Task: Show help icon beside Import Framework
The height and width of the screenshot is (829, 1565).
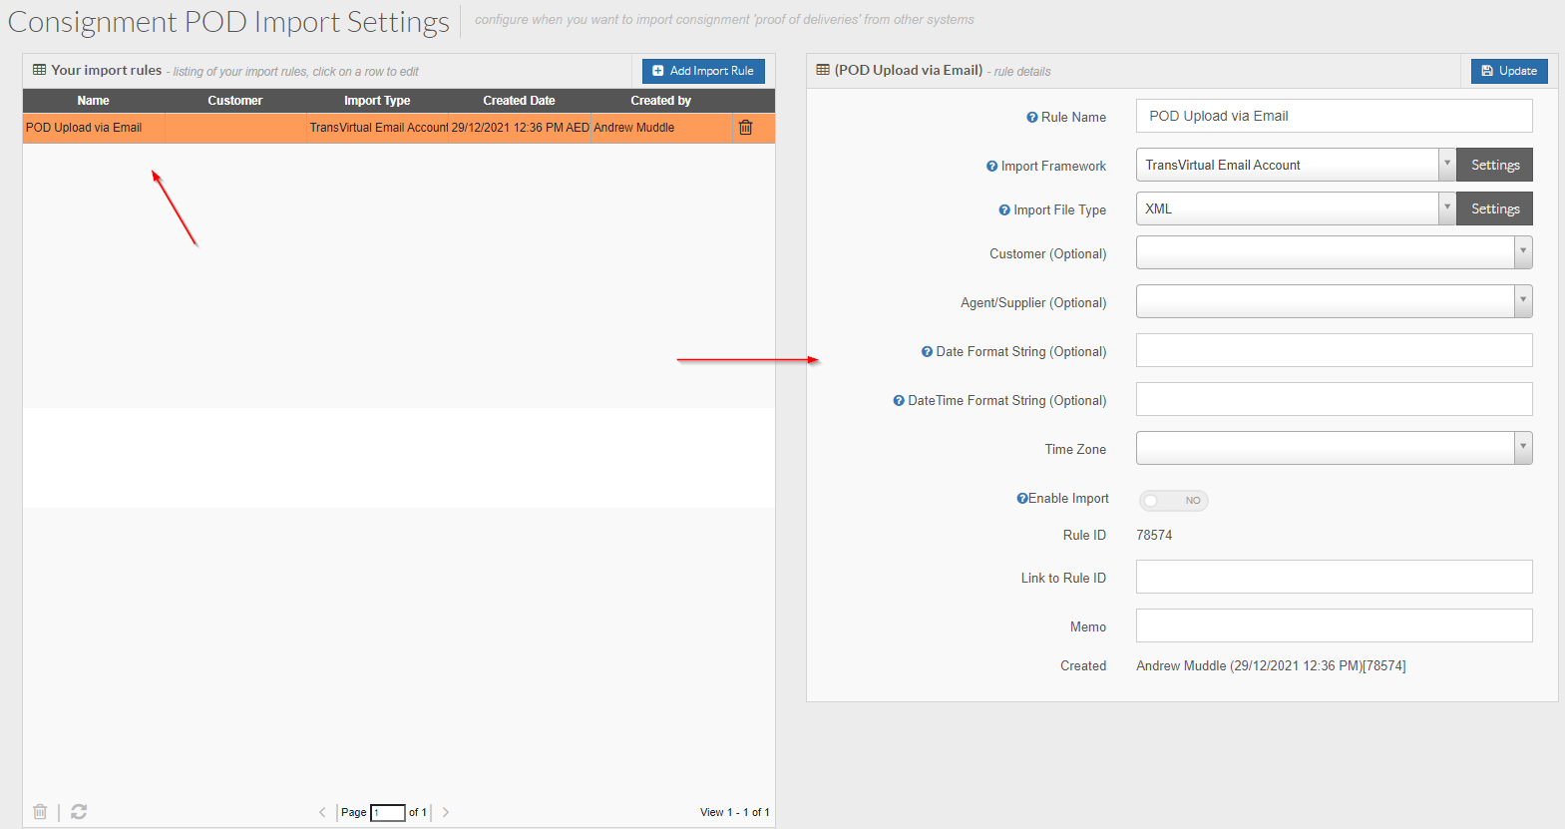Action: (x=991, y=167)
